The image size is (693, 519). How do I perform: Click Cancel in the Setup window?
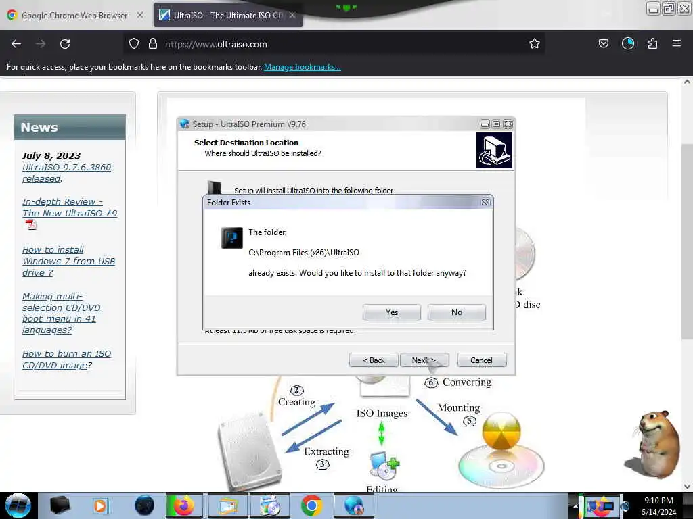(481, 360)
